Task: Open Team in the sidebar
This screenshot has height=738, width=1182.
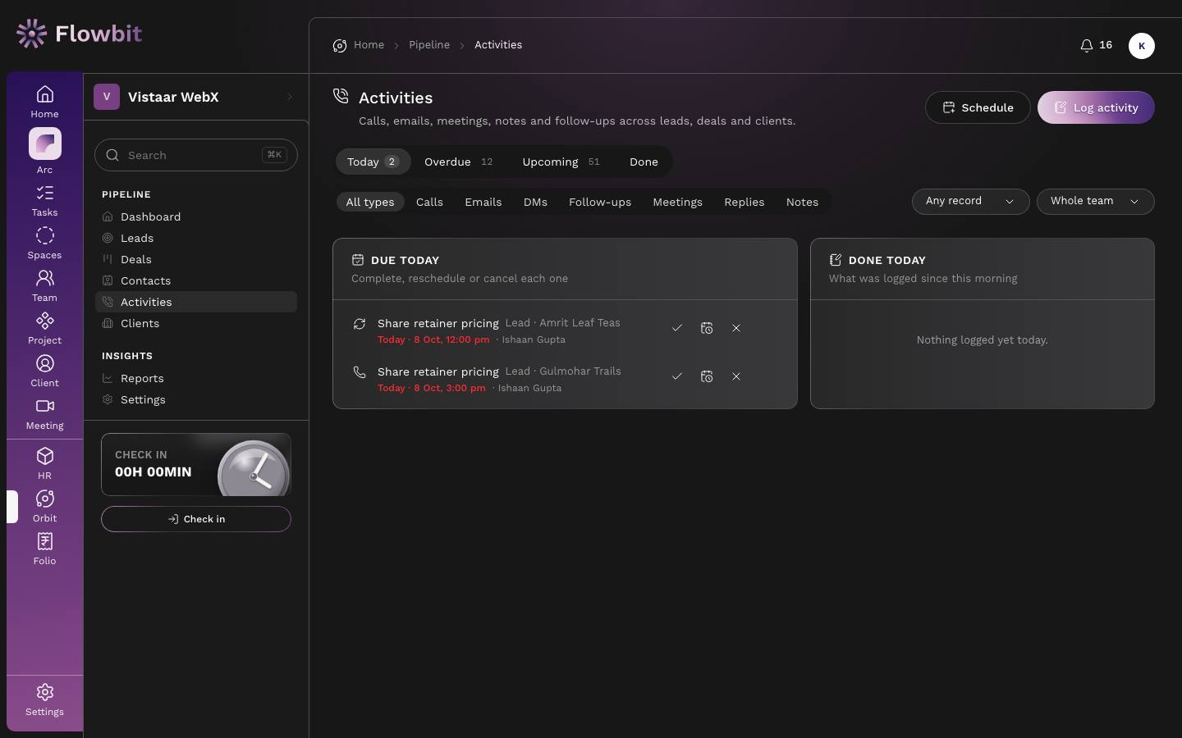Action: pyautogui.click(x=44, y=286)
